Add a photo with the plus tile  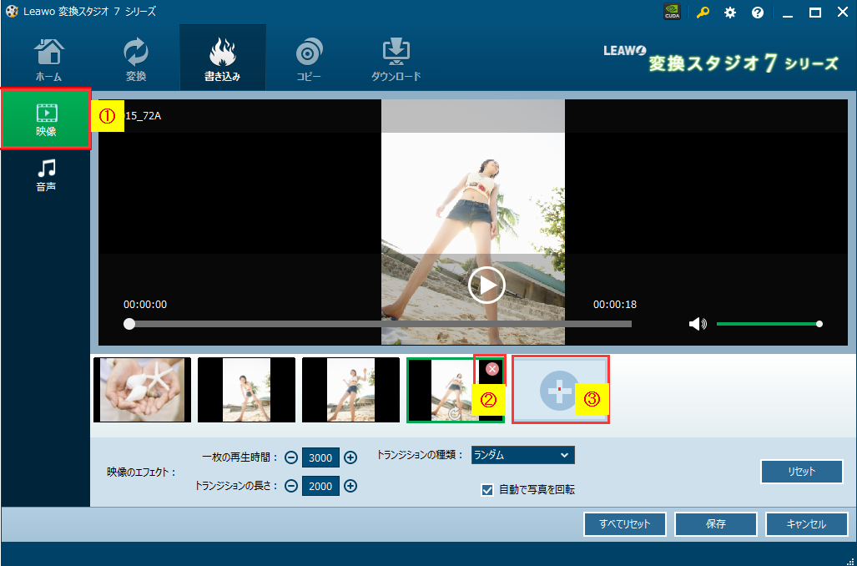(559, 389)
